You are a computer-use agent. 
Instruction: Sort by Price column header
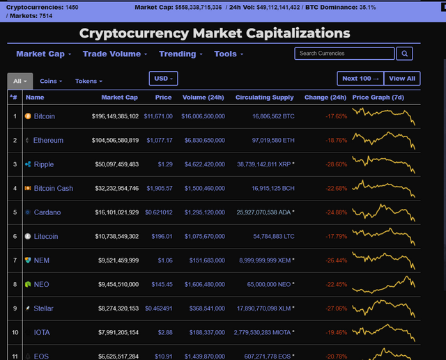163,97
